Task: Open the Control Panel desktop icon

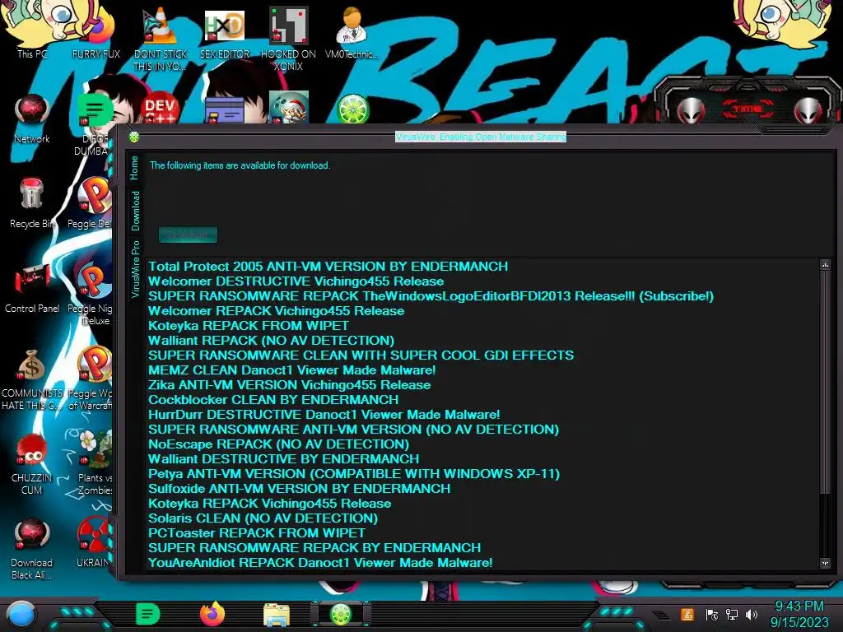Action: click(32, 288)
